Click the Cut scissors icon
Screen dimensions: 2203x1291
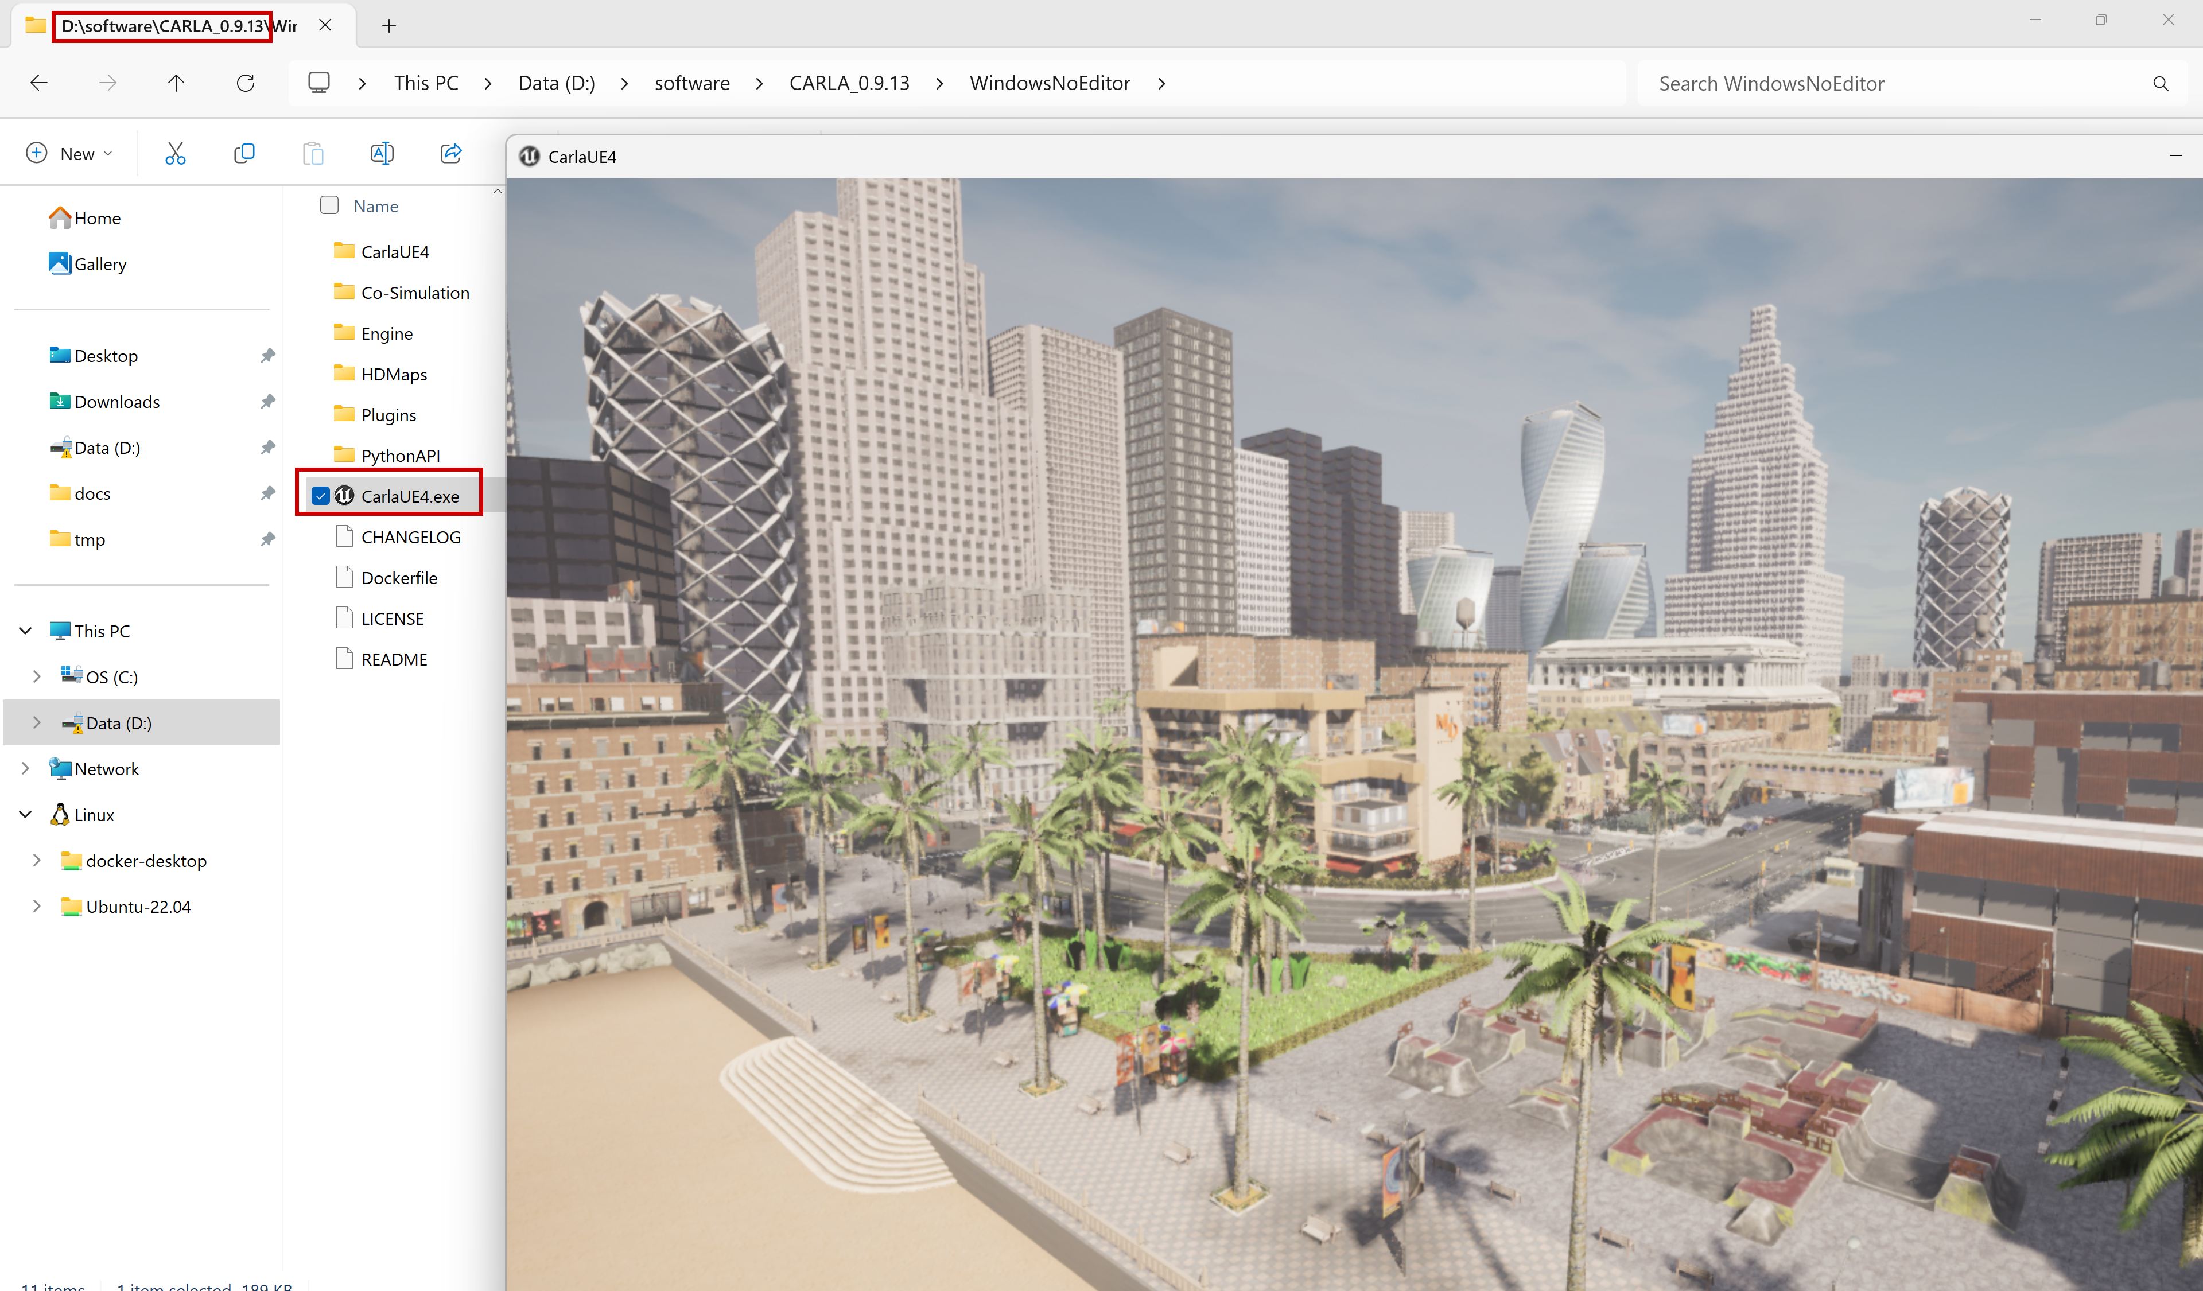pos(175,154)
